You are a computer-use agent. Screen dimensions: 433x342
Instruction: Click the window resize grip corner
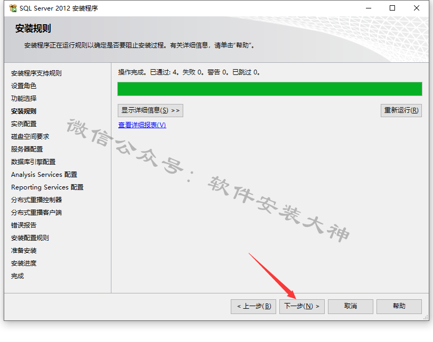click(x=426, y=318)
